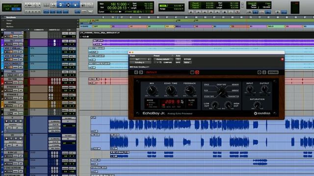314x176 pixels.
Task: Expand the Tempo ruler triangle
Action: 3,21
